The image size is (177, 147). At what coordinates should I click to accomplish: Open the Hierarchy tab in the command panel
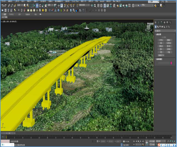161,23
